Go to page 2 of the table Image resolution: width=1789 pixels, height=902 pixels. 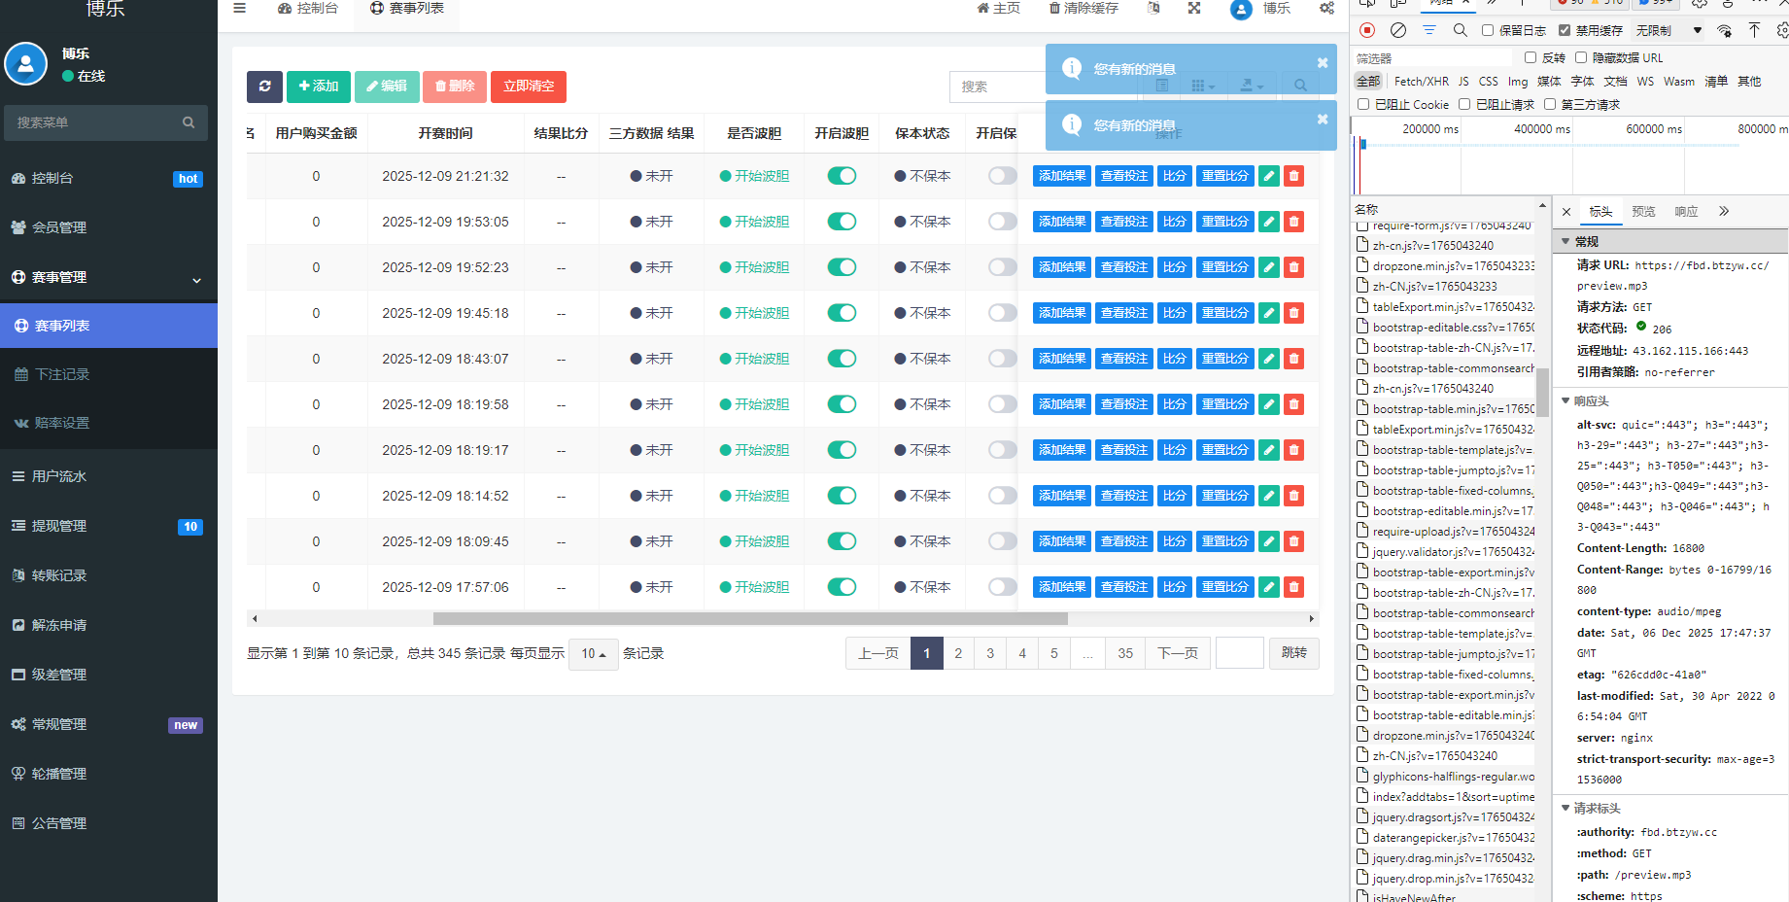pos(958,653)
